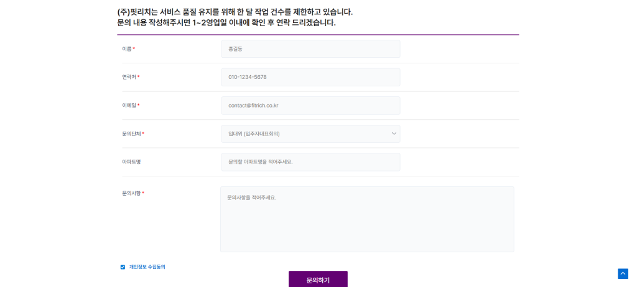Click the 이메일 field label
Viewport: 637px width, 287px height.
129,106
